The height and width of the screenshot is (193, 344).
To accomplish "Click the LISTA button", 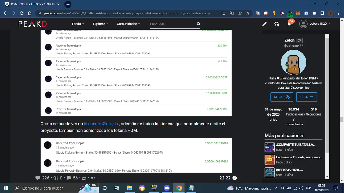I will coord(306,97).
